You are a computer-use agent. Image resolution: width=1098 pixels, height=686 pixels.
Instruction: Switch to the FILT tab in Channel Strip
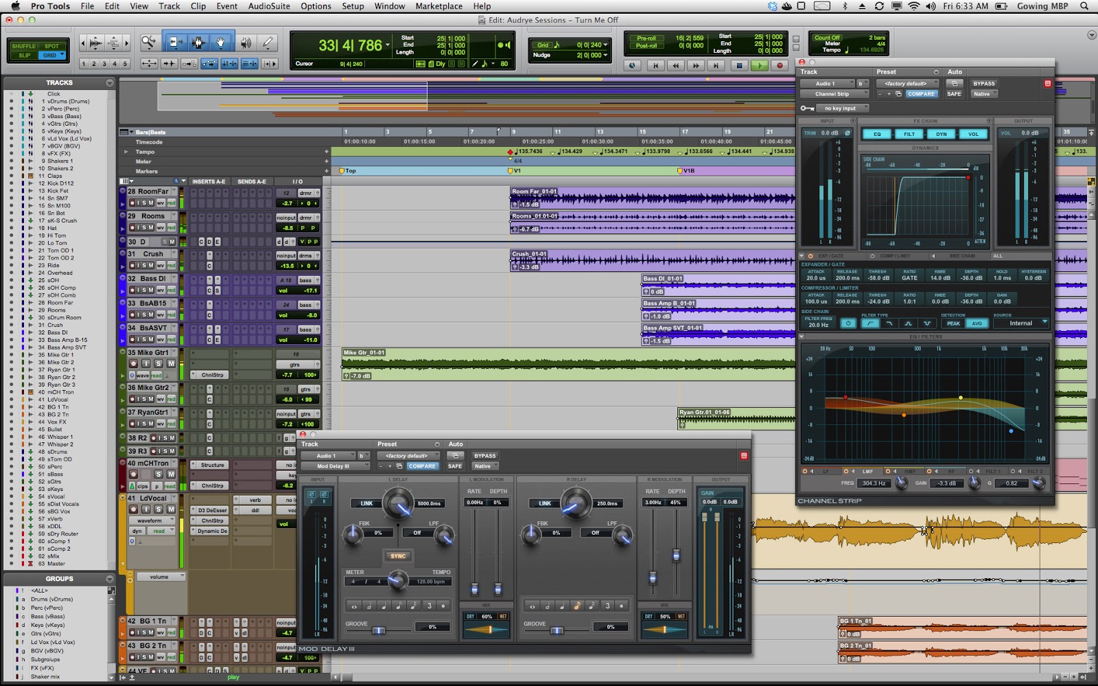(x=909, y=134)
